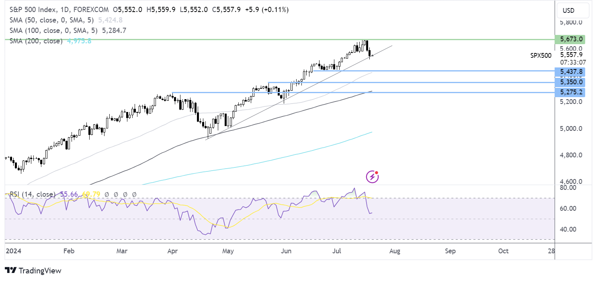Click the Oct label on time axis
Screen dimensions: 598x281
[x=503, y=251]
